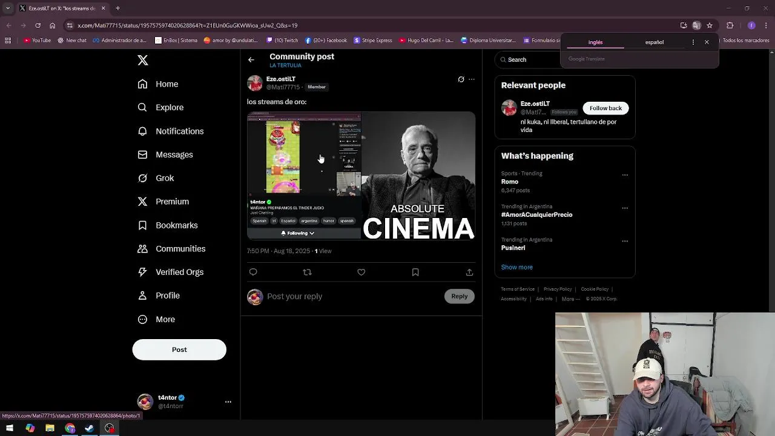Image resolution: width=775 pixels, height=436 pixels.
Task: Open account menu dots next to t4ntor
Action: (228, 401)
